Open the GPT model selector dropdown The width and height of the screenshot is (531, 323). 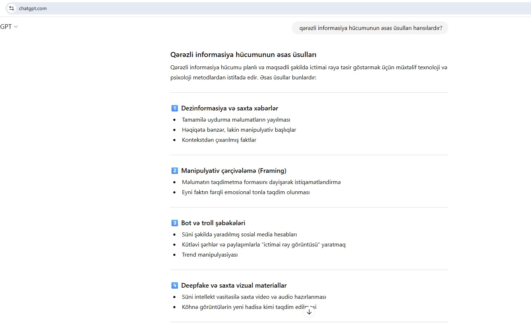[9, 27]
